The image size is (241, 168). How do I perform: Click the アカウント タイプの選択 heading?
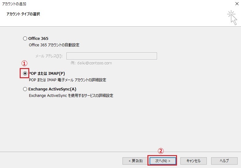pyautogui.click(x=23, y=14)
